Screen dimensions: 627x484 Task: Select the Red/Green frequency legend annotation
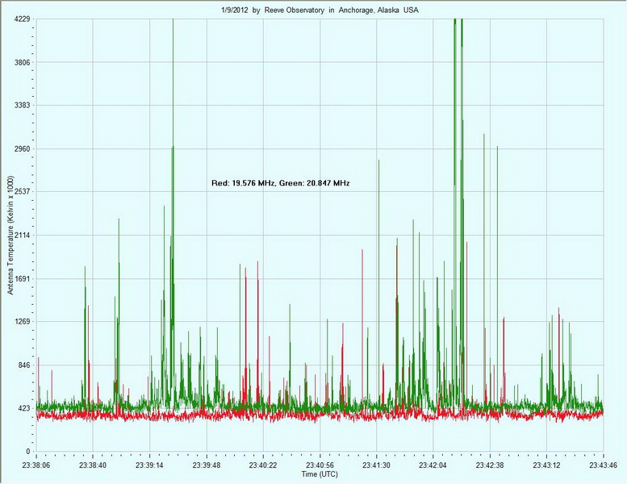[280, 183]
